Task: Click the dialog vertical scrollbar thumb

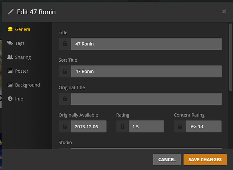Action: point(231,57)
